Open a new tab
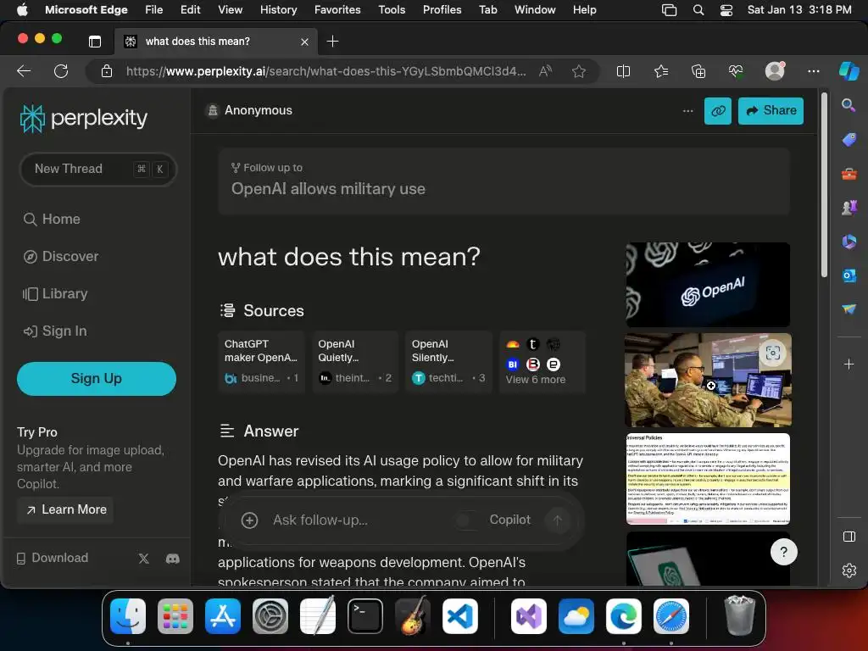This screenshot has width=868, height=651. coord(332,42)
